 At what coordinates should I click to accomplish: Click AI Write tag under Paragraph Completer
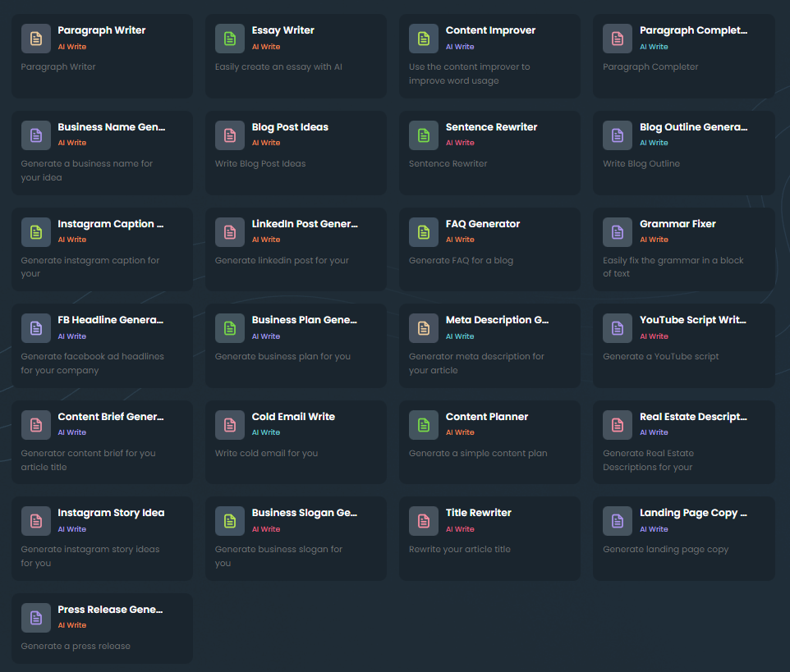654,46
